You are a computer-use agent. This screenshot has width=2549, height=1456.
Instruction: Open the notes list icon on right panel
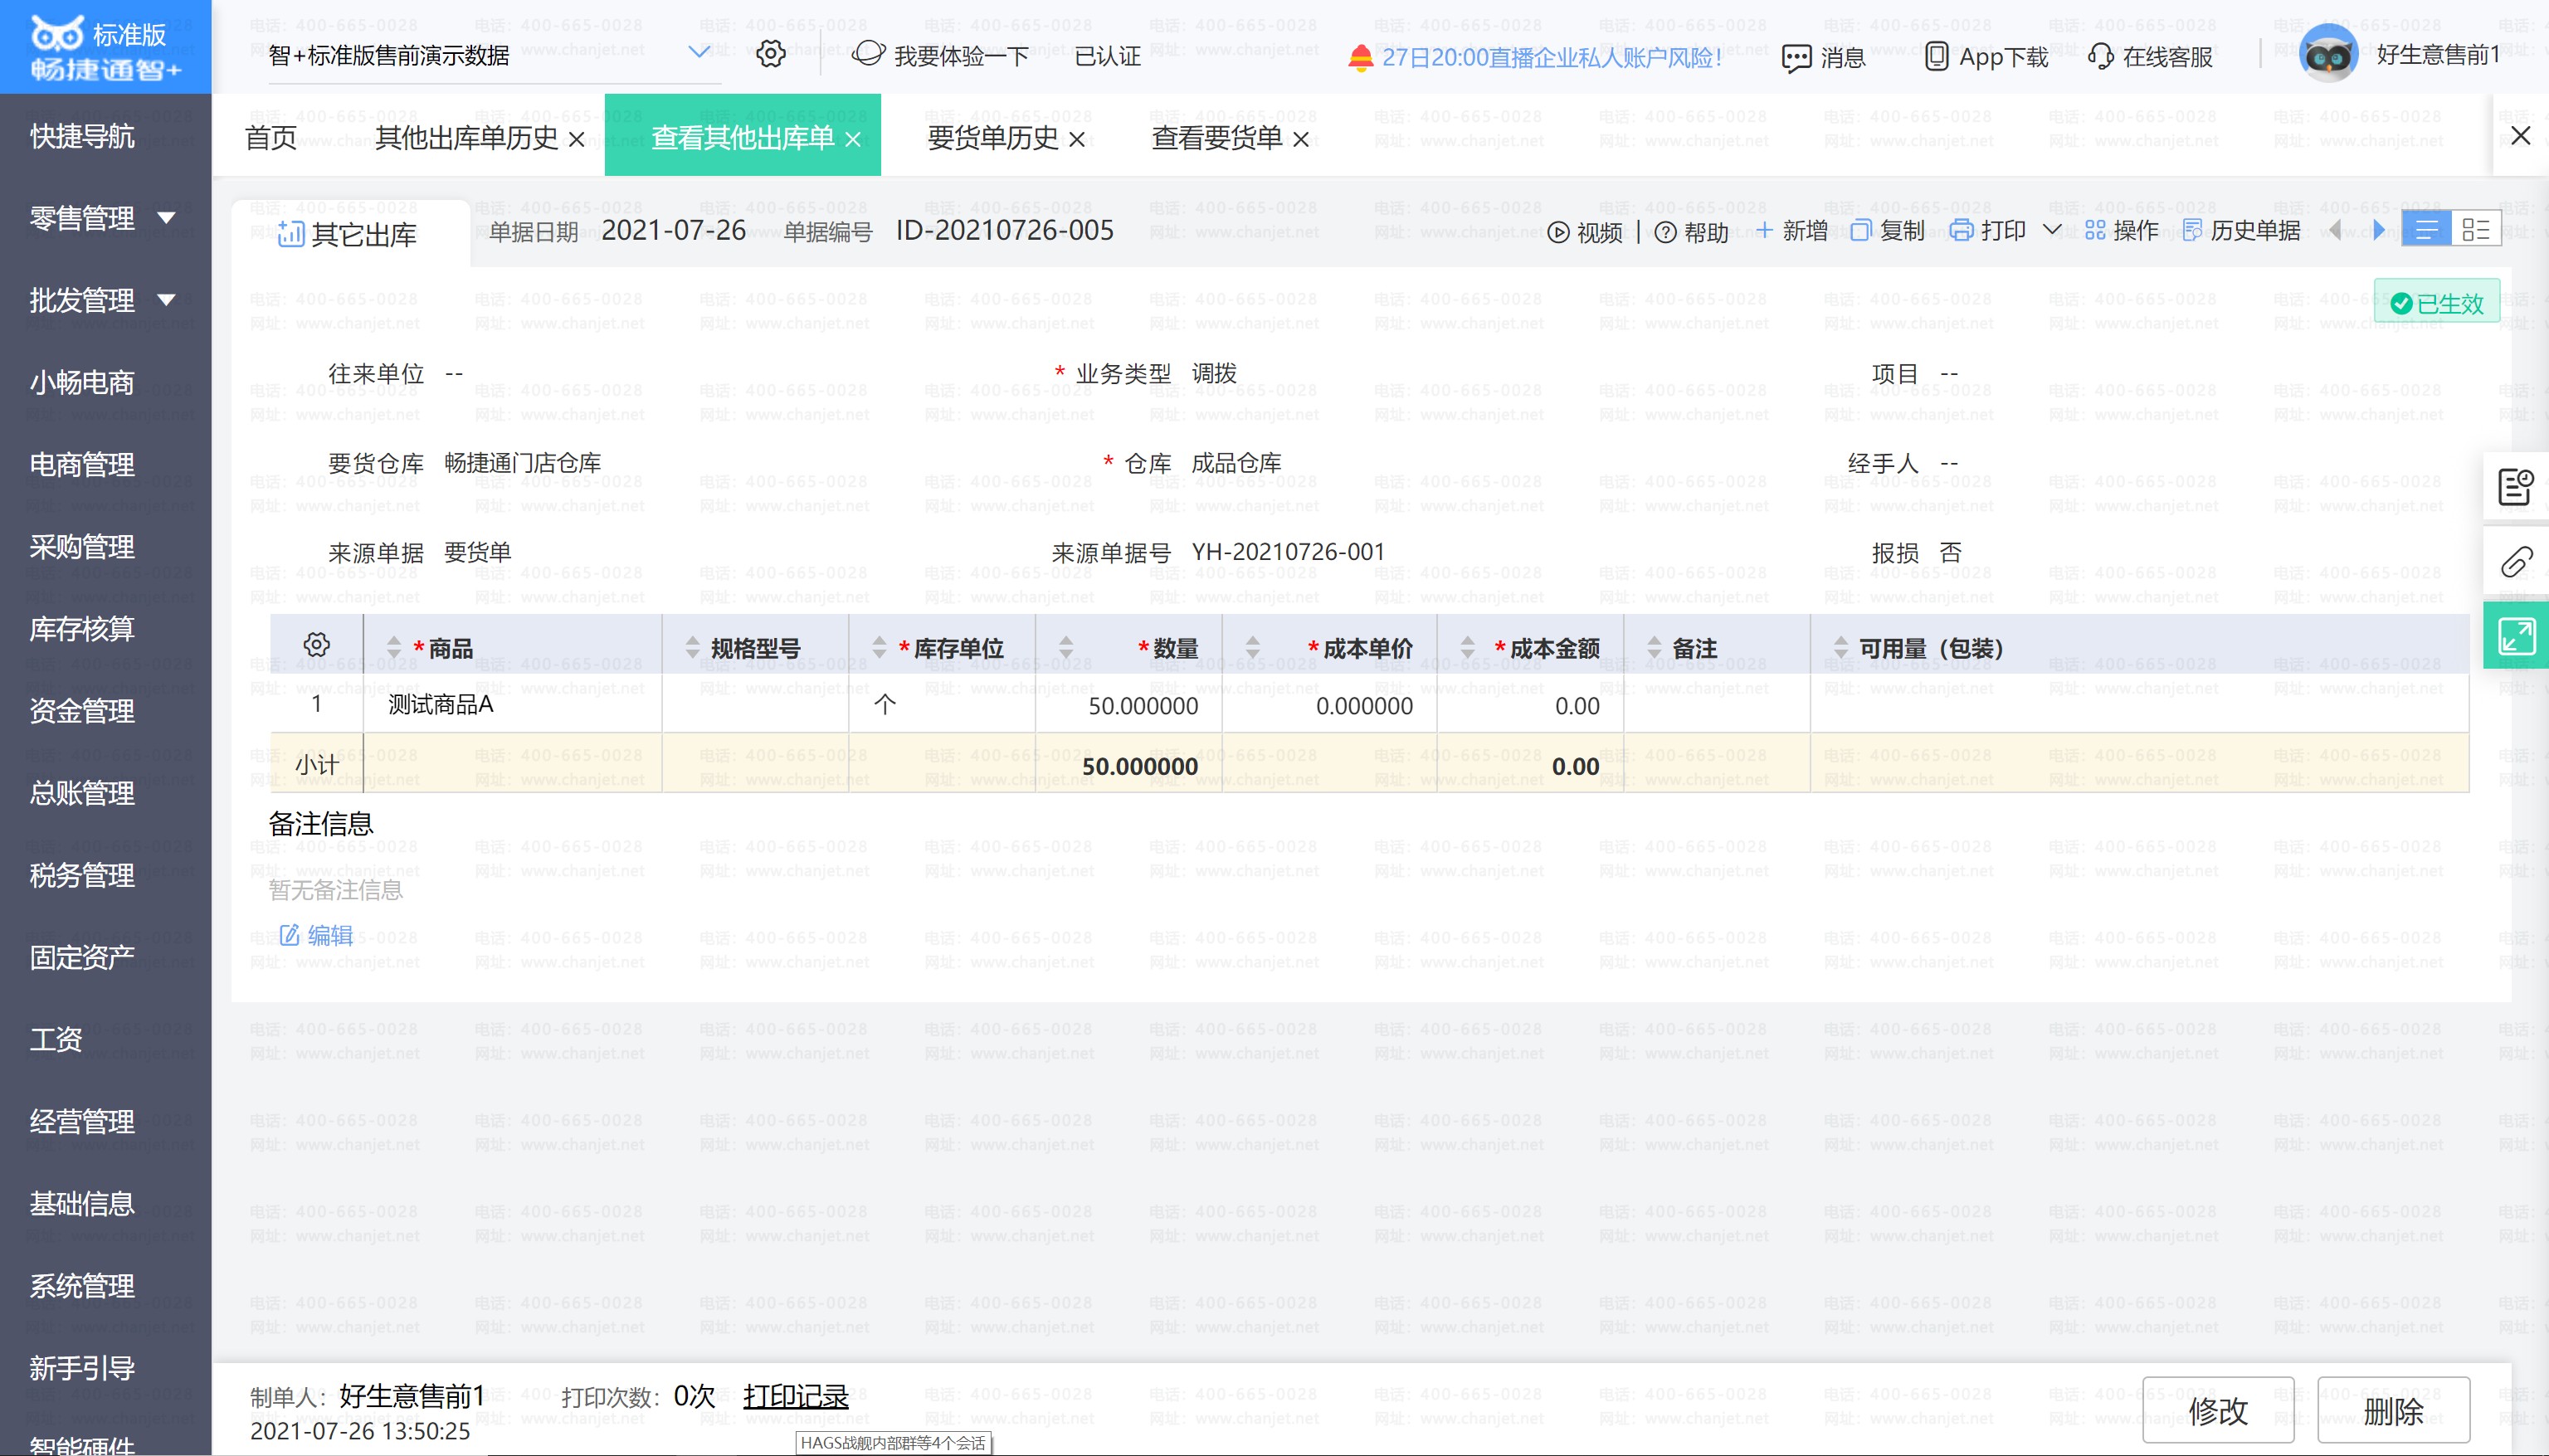[2516, 487]
